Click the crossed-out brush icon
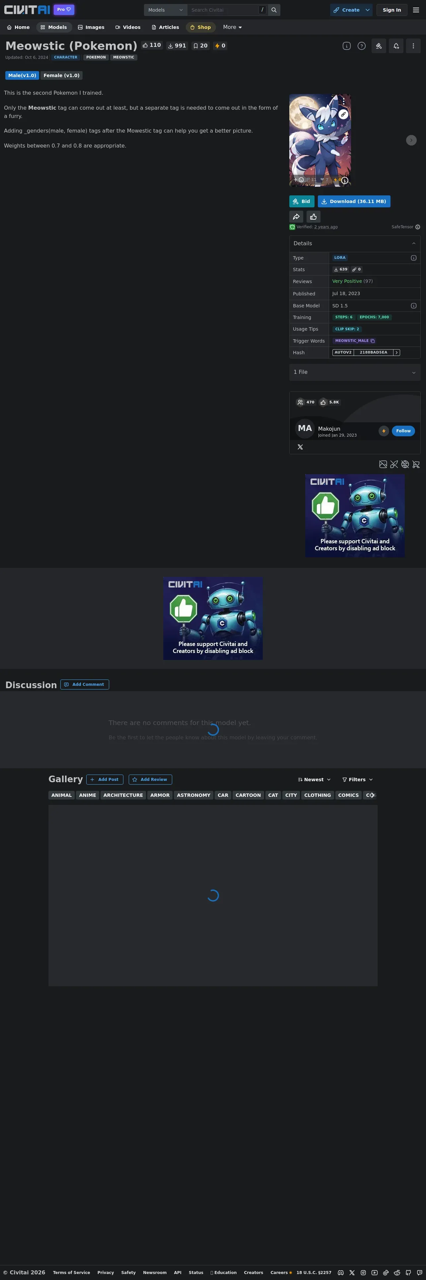 click(x=394, y=465)
